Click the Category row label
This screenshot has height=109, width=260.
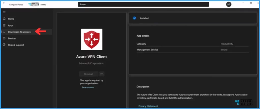tap(141, 44)
